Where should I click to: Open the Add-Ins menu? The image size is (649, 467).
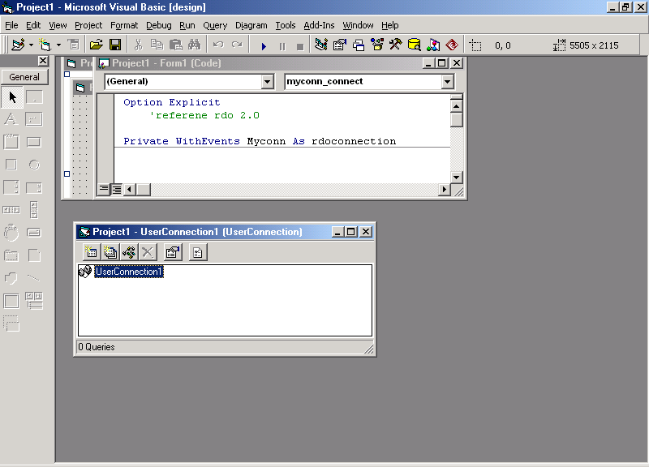pyautogui.click(x=319, y=25)
